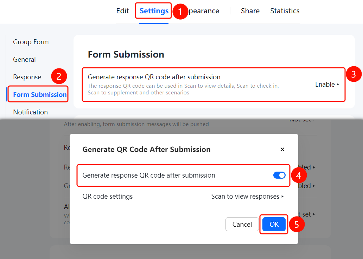Expand the Enable option arrow

coord(327,84)
